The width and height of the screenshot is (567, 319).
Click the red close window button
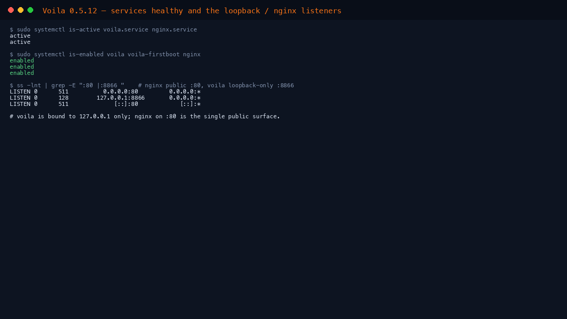pyautogui.click(x=11, y=10)
